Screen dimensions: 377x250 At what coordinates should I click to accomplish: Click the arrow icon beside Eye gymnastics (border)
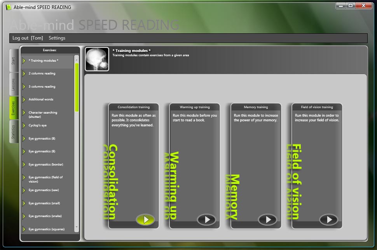(24, 164)
